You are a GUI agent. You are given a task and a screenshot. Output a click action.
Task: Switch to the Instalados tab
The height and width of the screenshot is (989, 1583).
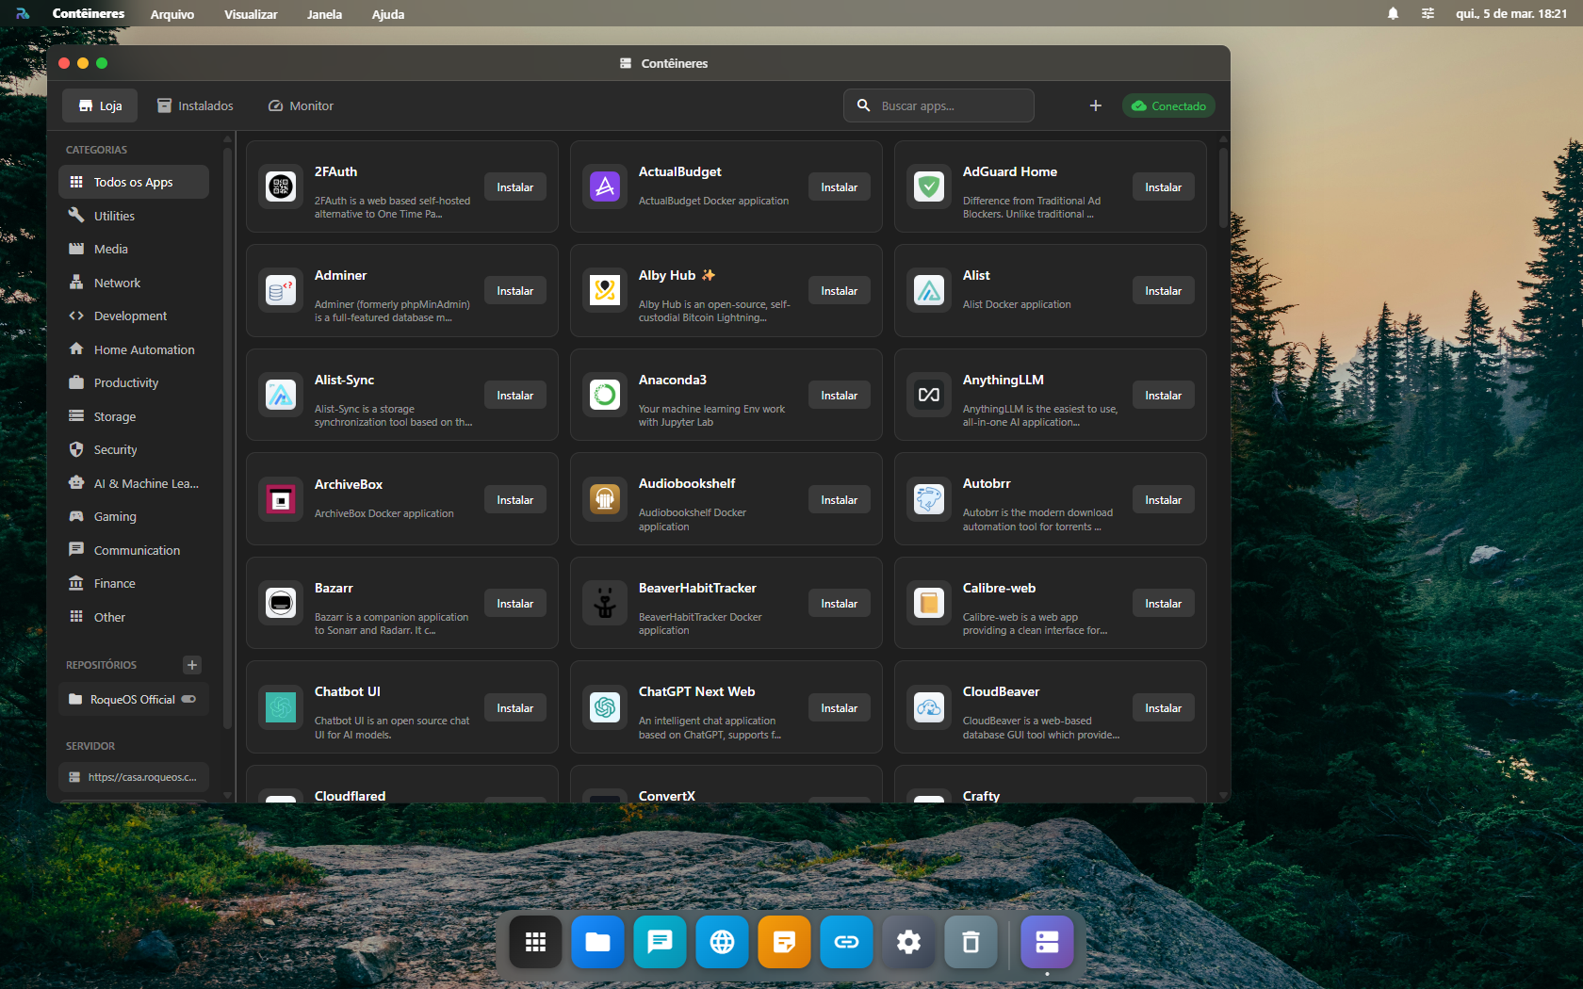click(x=195, y=106)
